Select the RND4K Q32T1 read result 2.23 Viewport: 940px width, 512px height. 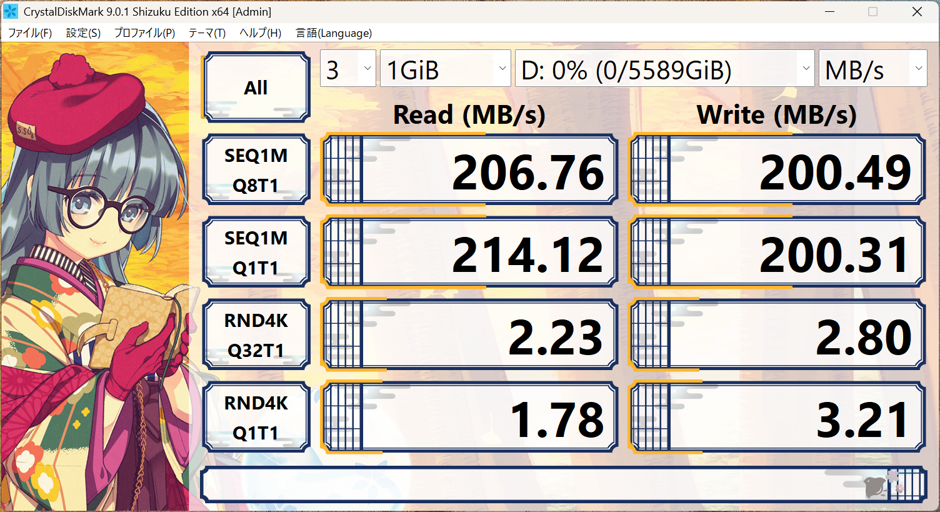469,334
